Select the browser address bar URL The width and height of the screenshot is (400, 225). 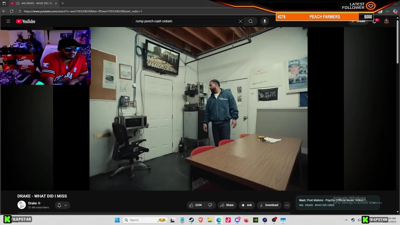click(83, 11)
